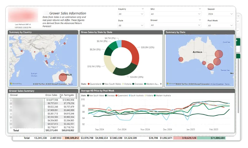The width and height of the screenshot is (248, 148).
Task: Open the State filter dropdown showing All
Action: point(131,25)
